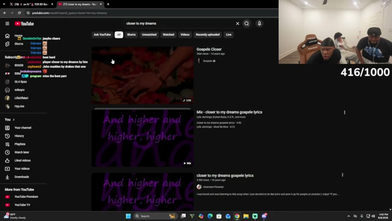The height and width of the screenshot is (221, 392).
Task: Go to the YouTube logo homepage
Action: (24, 24)
